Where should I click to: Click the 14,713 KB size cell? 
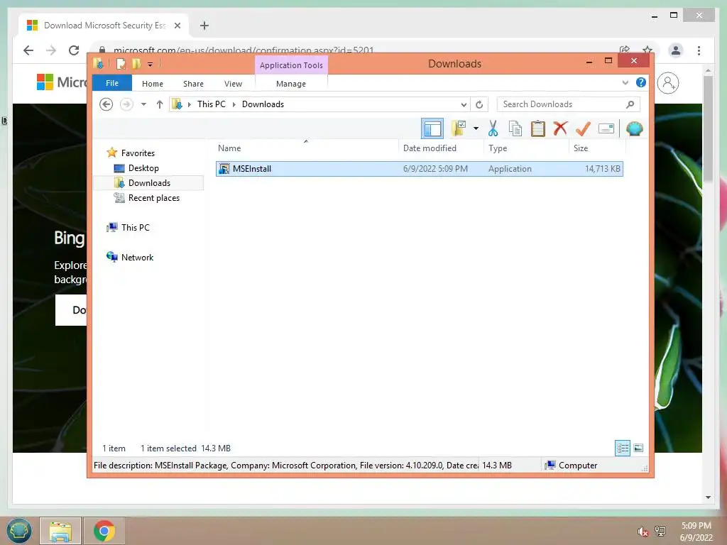coord(602,169)
